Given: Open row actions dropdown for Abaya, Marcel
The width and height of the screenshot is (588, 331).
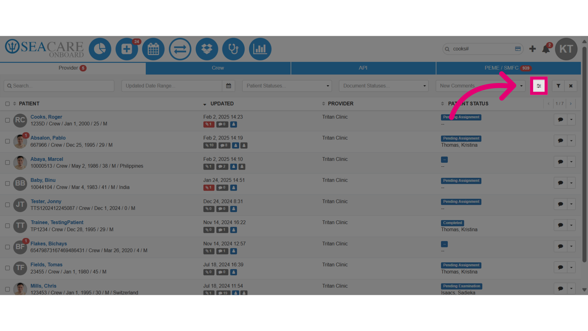Looking at the screenshot, I should coord(571,162).
